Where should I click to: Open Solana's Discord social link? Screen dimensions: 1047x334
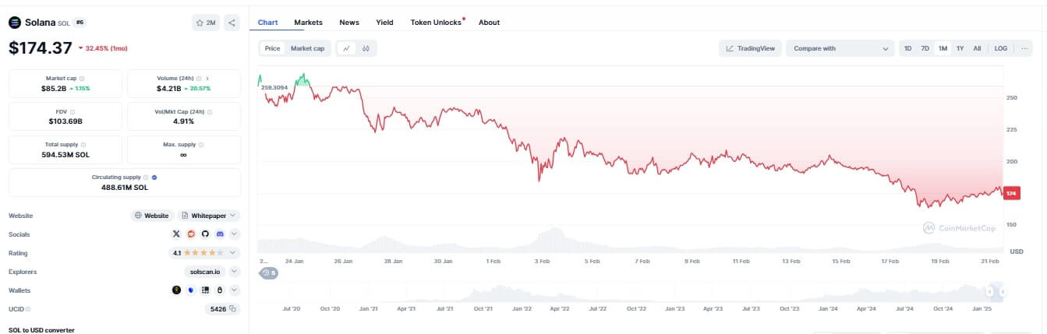coord(220,234)
